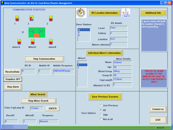
Task: Toggle the Graphics OFF button
Action: click(13, 79)
